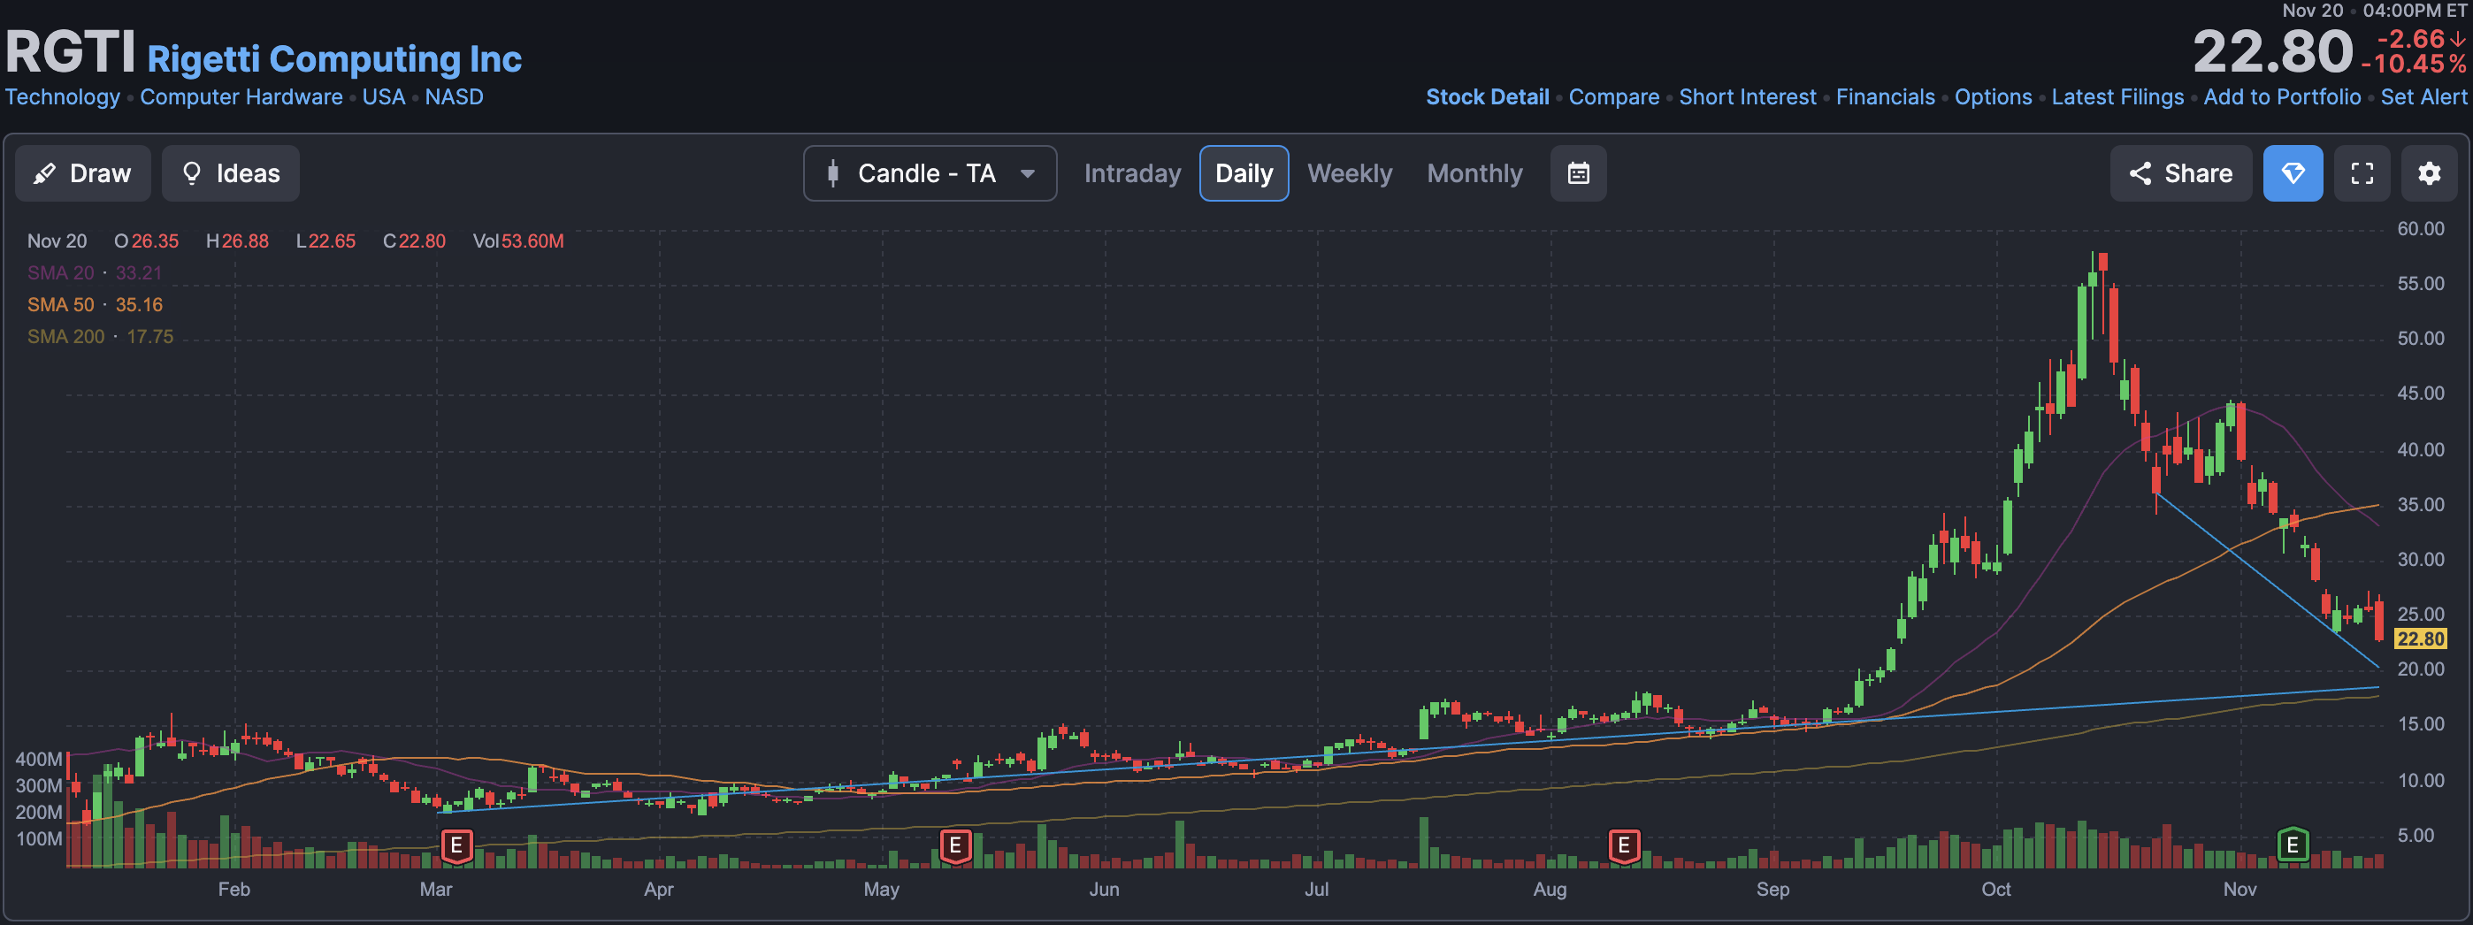The image size is (2473, 925).
Task: Click the 60.00 price axis label
Action: pos(2420,228)
